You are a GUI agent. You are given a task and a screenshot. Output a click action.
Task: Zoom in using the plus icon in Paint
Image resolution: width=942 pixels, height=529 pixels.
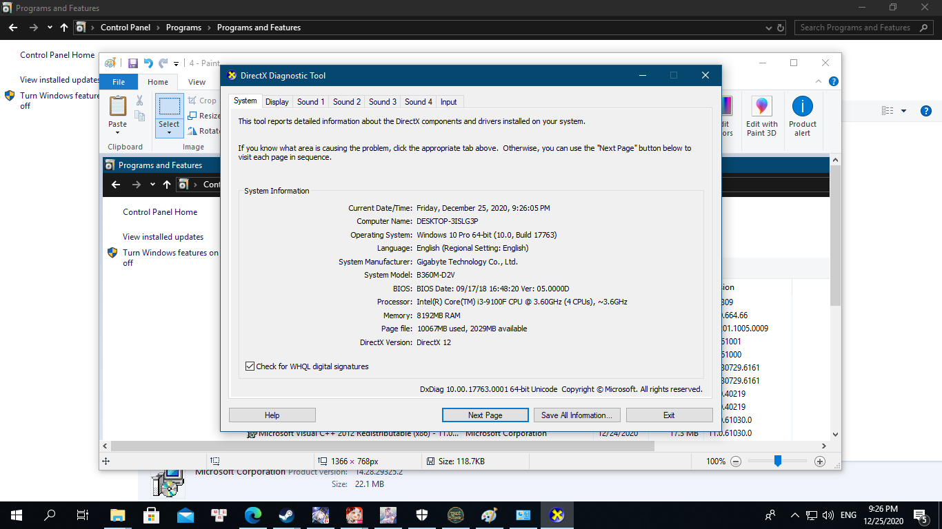[820, 461]
